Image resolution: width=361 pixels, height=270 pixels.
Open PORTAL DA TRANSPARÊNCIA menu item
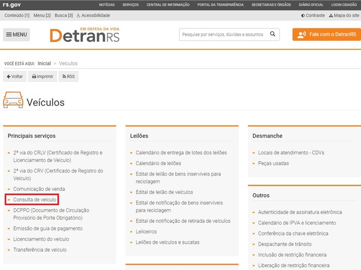tap(221, 5)
